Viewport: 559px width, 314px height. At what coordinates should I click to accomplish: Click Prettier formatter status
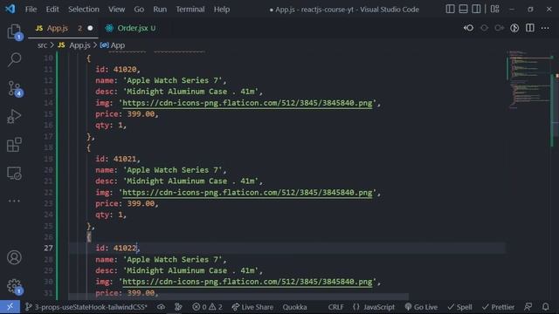coord(498,307)
